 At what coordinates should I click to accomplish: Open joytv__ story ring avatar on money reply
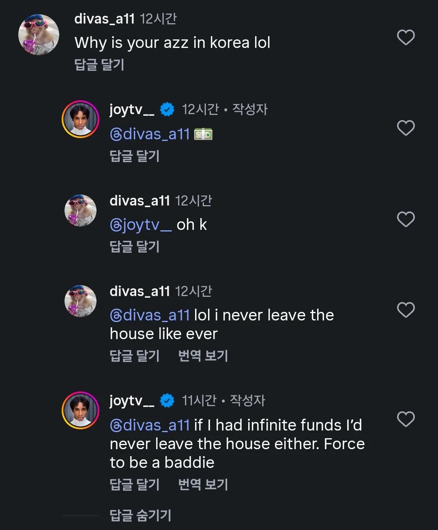80,119
